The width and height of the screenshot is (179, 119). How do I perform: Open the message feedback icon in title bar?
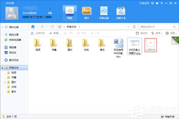(152, 3)
